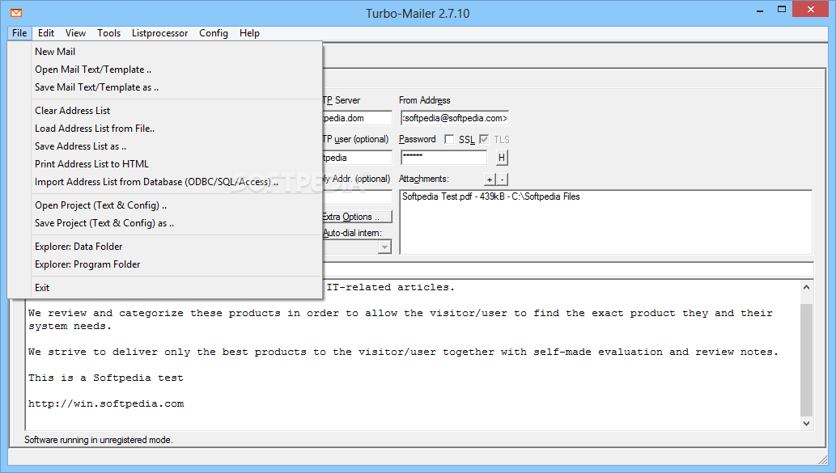Screen dimensions: 836x473
Task: Open the Tools menu
Action: pos(108,33)
